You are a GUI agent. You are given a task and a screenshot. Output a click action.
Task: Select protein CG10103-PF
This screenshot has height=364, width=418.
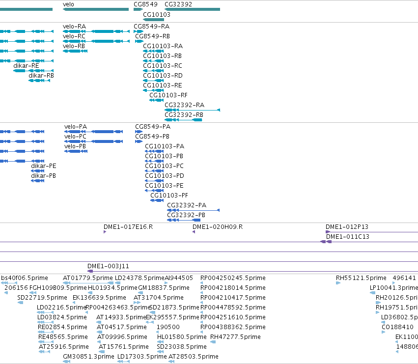[157, 200]
